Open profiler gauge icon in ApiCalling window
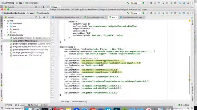Viewport: 197px width, 110px height. pyautogui.click(x=159, y=3)
